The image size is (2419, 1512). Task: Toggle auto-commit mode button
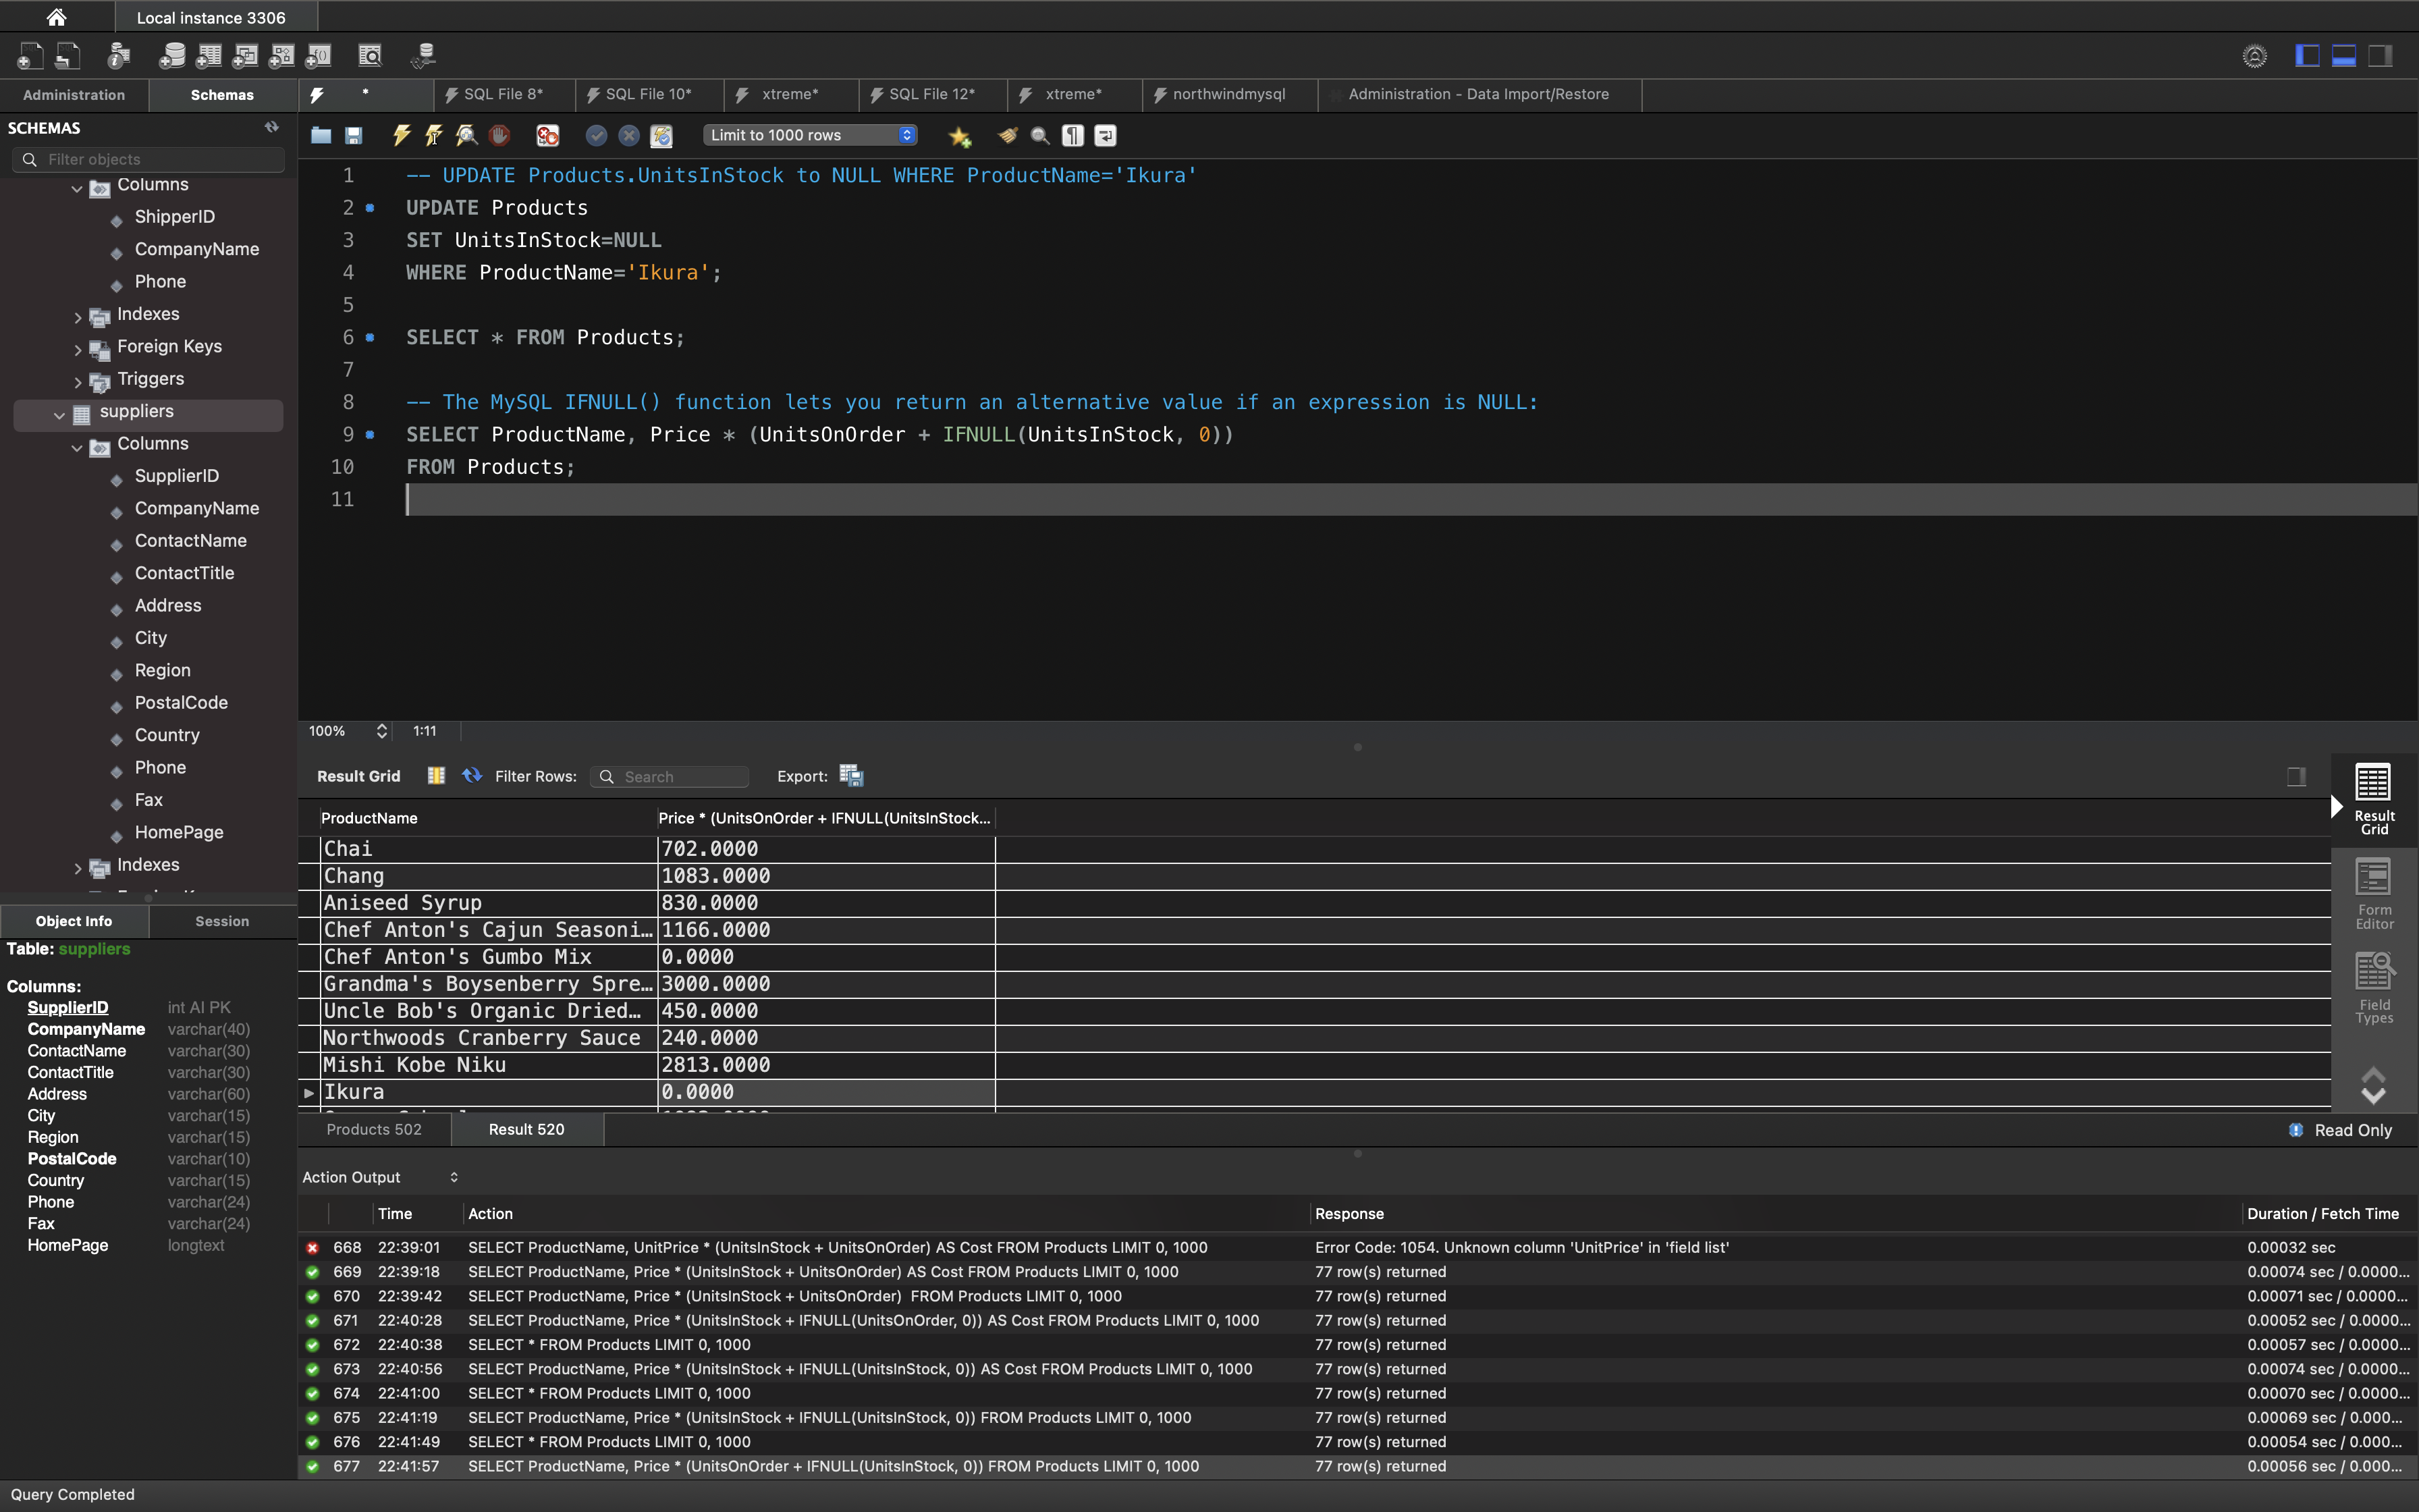click(x=661, y=135)
